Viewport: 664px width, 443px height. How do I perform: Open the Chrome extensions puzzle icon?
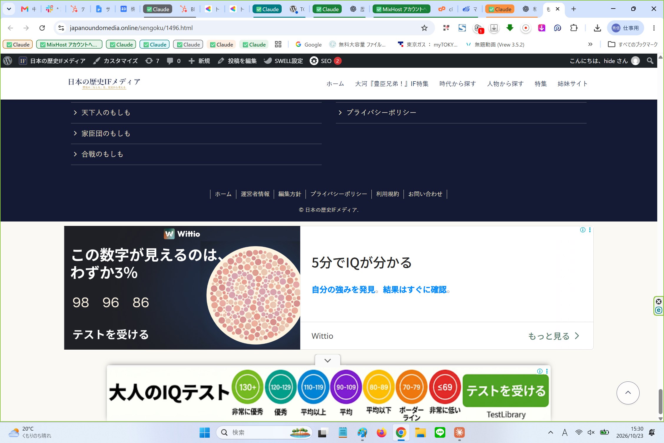pyautogui.click(x=574, y=28)
